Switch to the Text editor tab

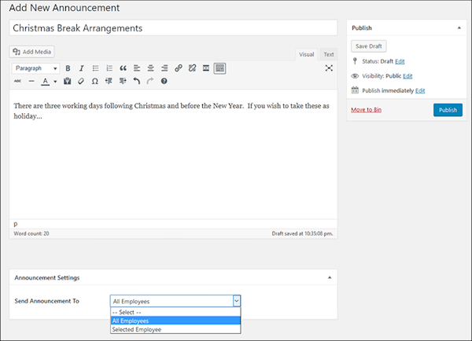[x=328, y=54]
